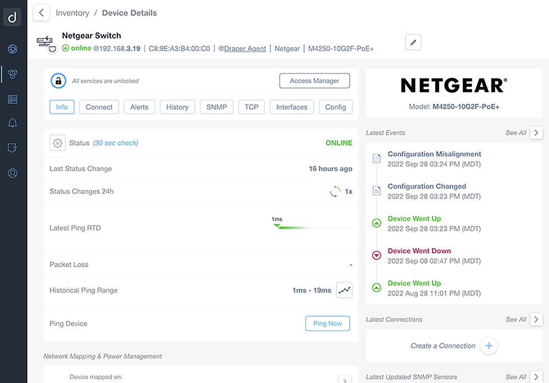Switch to the Connect tab
The height and width of the screenshot is (383, 549).
click(99, 107)
